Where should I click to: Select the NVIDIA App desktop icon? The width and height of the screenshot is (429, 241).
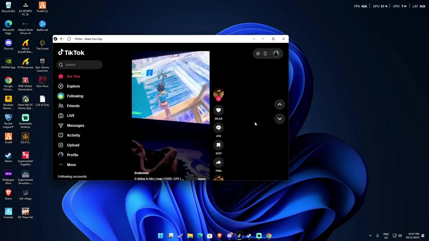8,64
